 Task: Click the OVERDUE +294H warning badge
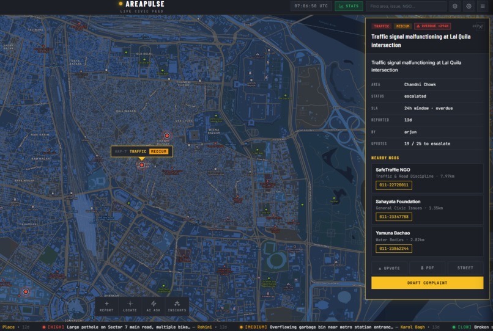432,26
